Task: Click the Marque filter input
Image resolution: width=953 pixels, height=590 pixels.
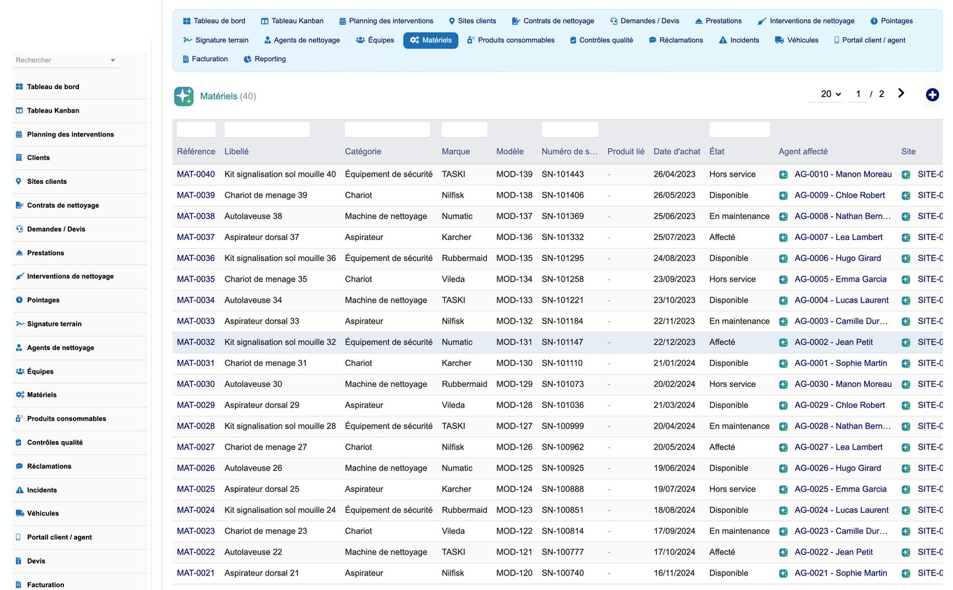Action: click(464, 130)
